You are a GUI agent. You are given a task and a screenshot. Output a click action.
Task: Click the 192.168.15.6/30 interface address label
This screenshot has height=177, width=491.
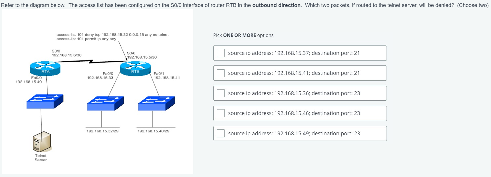tap(67, 55)
